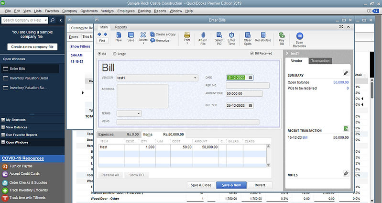Click the Open balance amount 50,000.00
The height and width of the screenshot is (203, 382).
click(341, 82)
